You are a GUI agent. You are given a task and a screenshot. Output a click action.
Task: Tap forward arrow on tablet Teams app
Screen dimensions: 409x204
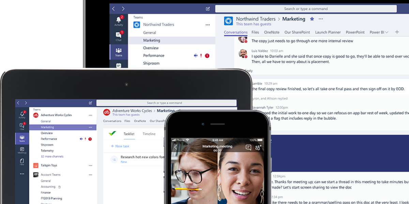coord(26,103)
